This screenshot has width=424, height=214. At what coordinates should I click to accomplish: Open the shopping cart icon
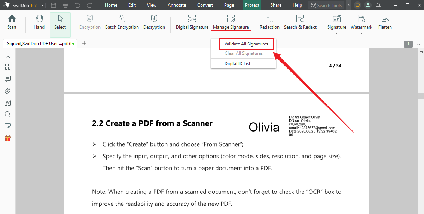357,5
